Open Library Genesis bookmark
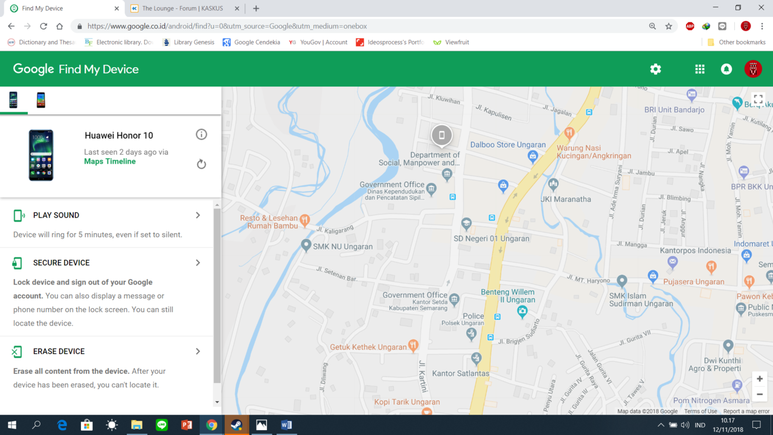Viewport: 773px width, 435px height. pos(188,42)
